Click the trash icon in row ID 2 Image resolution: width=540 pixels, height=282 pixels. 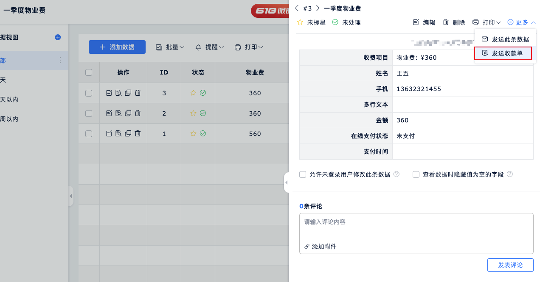pos(138,113)
